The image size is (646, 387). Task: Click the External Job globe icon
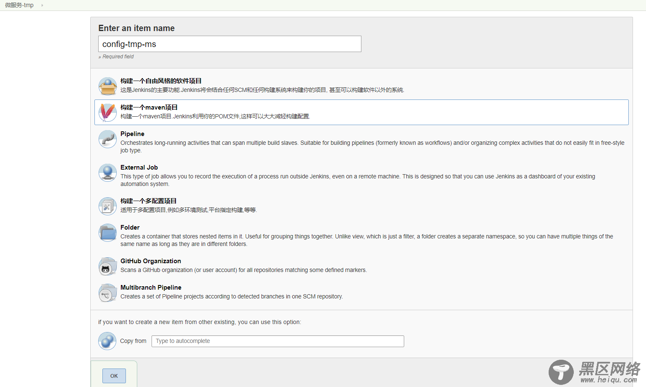coord(107,173)
